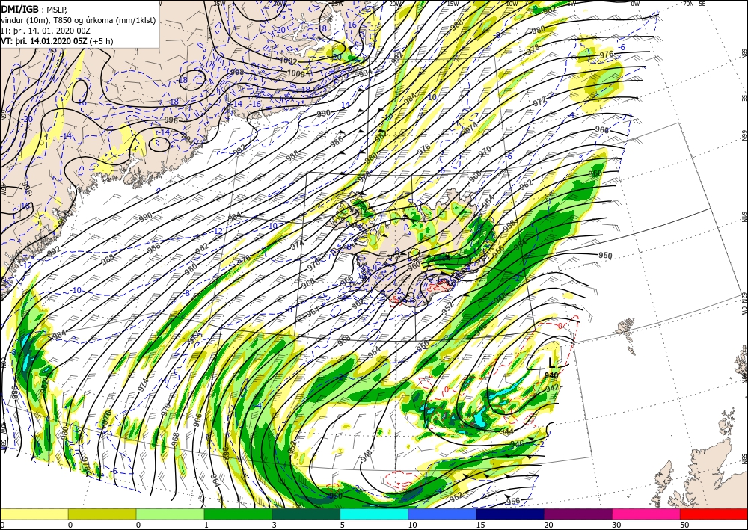
Task: Click the "15W" longitude label at top
Action: [453, 4]
